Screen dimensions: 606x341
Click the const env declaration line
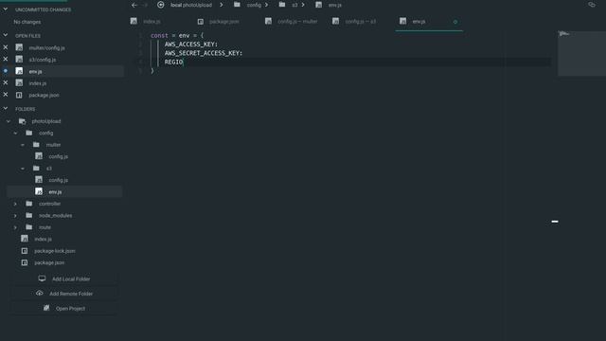pos(177,35)
